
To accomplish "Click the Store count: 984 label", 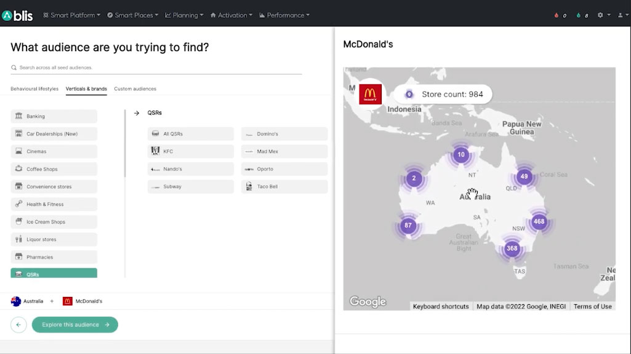I will coord(452,94).
